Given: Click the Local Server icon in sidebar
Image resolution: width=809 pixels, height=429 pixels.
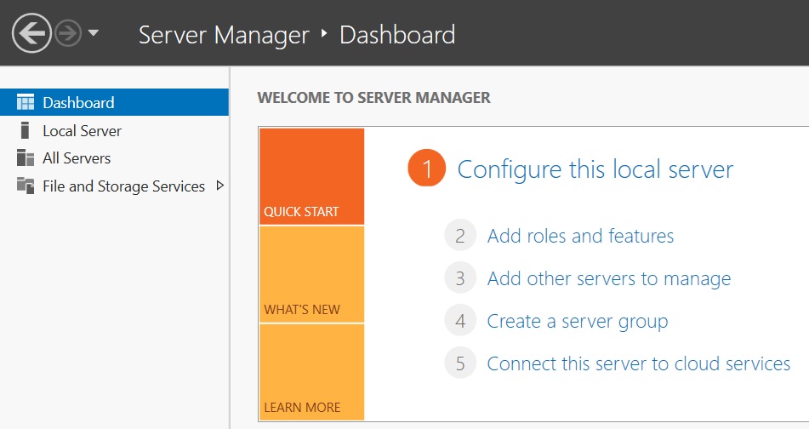Looking at the screenshot, I should [26, 131].
